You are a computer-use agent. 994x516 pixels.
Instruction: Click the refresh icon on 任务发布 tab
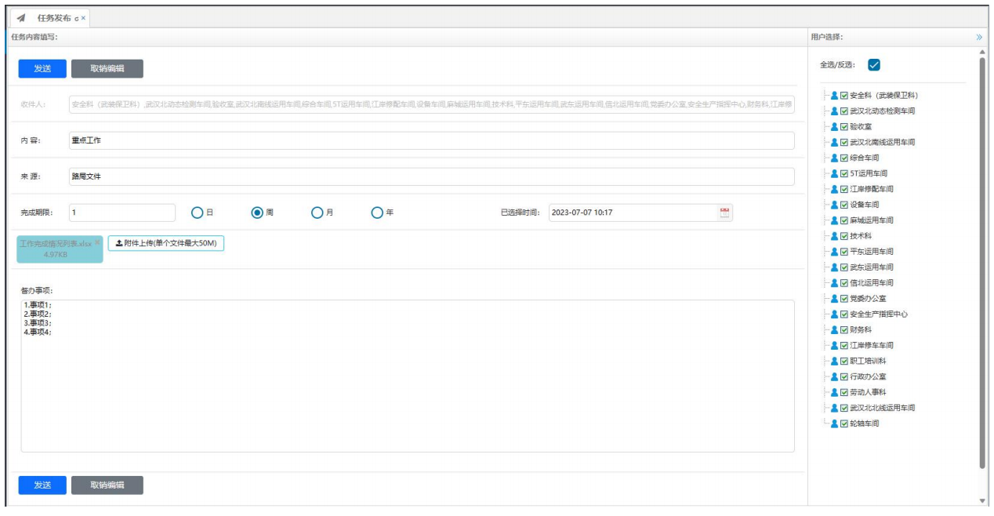pos(76,18)
